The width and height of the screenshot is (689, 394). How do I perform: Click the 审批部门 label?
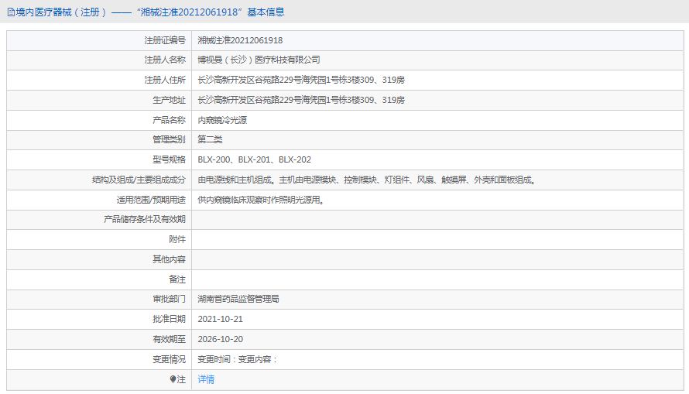point(170,299)
